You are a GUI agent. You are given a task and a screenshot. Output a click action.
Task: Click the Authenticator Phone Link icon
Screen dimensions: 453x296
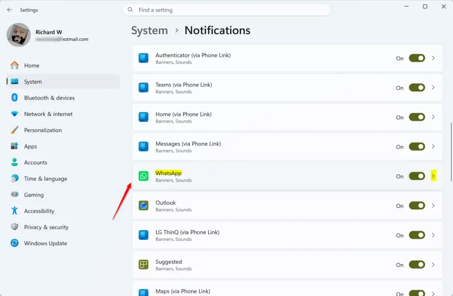click(143, 58)
